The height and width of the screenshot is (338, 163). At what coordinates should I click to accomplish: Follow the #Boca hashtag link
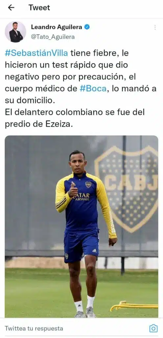click(x=93, y=89)
